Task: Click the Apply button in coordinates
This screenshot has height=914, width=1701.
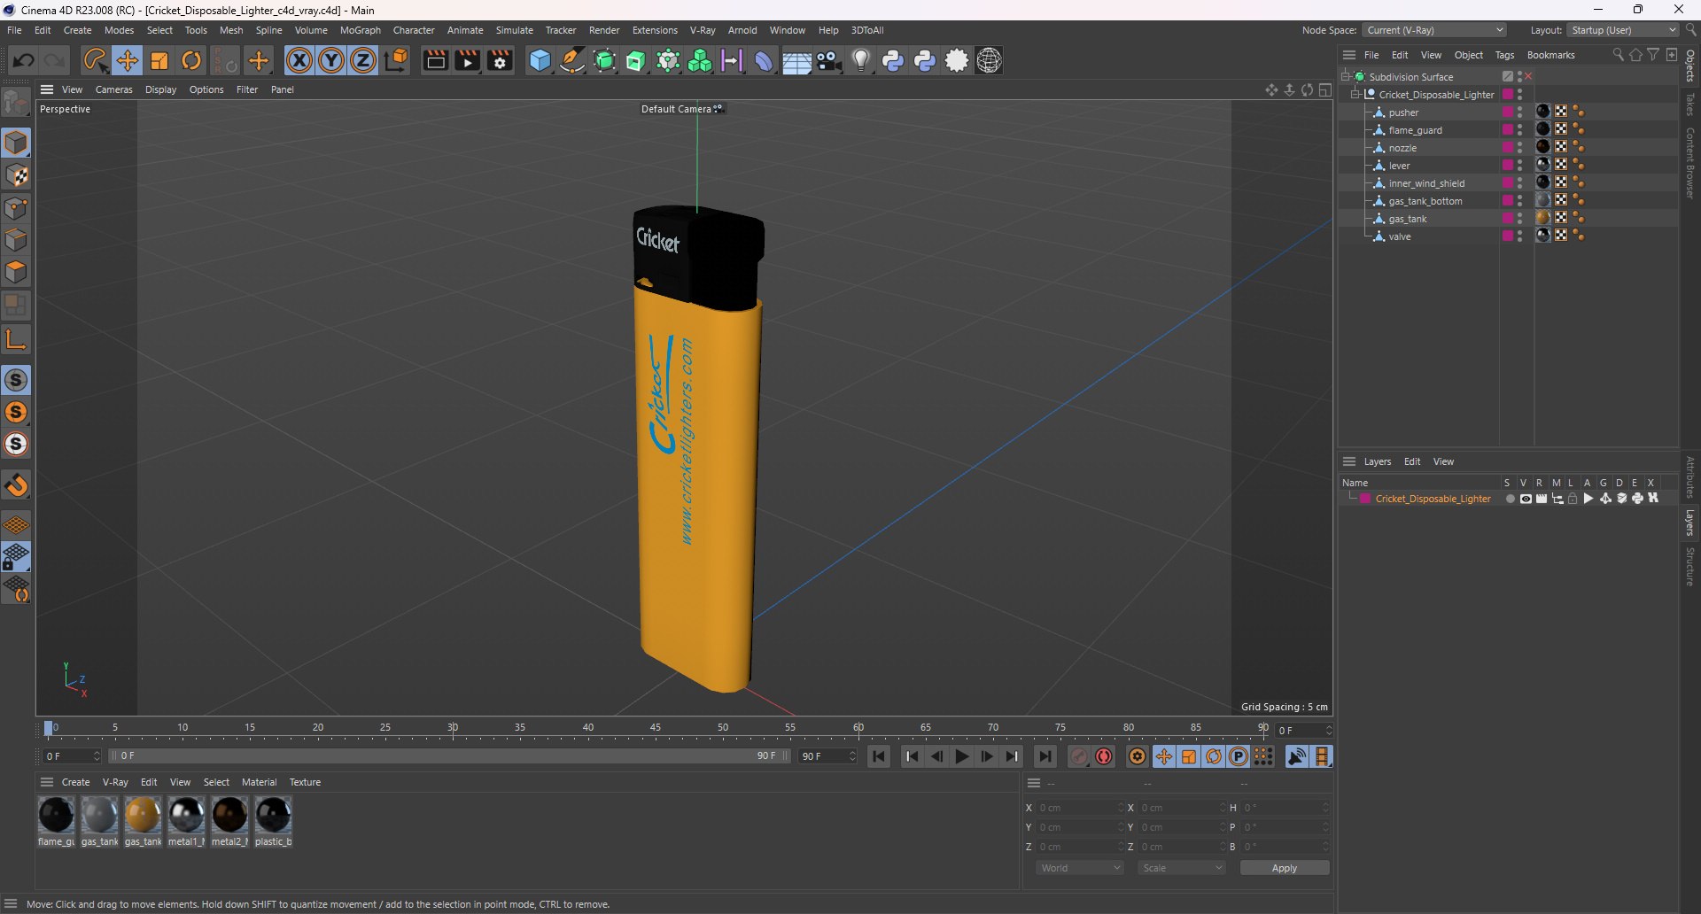Action: point(1285,868)
